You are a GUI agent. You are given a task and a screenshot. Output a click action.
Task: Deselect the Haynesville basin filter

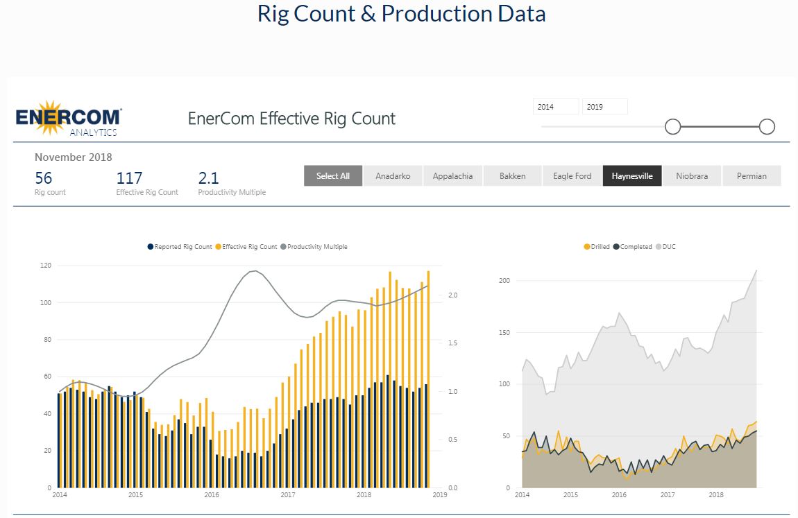pos(632,176)
